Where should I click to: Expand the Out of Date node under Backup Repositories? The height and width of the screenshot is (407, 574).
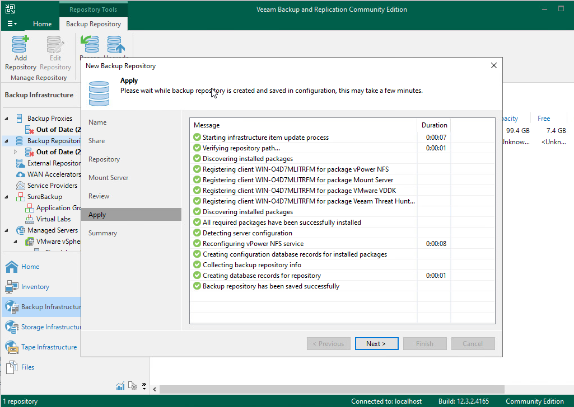pyautogui.click(x=15, y=152)
